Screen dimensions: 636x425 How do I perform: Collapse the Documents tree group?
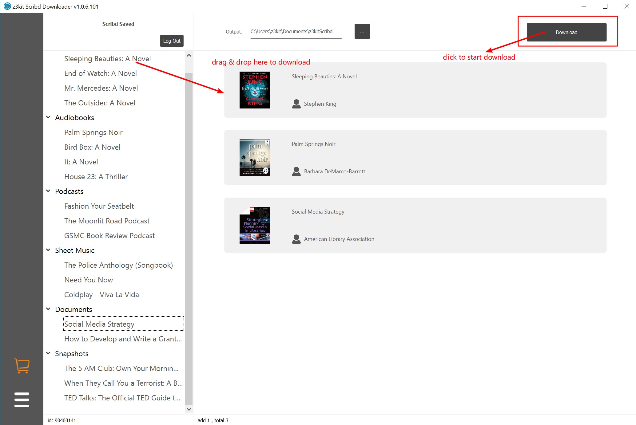pyautogui.click(x=48, y=309)
